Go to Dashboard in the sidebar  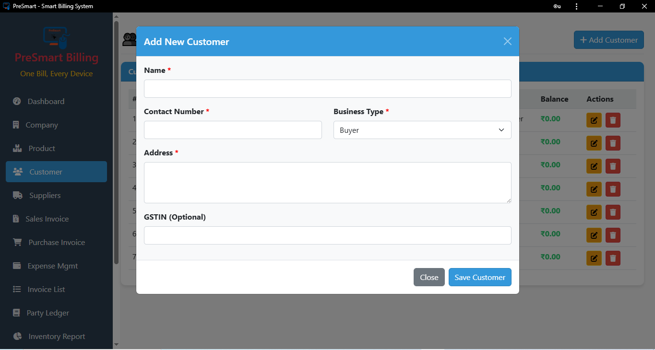[46, 101]
